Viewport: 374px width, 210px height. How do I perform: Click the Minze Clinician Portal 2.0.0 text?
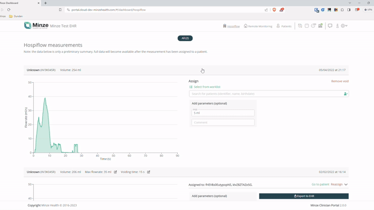pos(328,205)
